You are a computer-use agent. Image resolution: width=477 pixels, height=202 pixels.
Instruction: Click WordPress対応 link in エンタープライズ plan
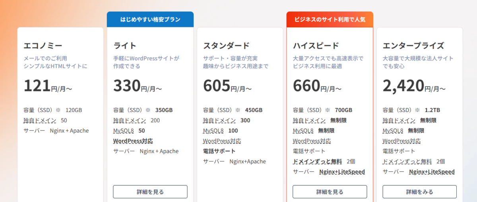pos(402,141)
